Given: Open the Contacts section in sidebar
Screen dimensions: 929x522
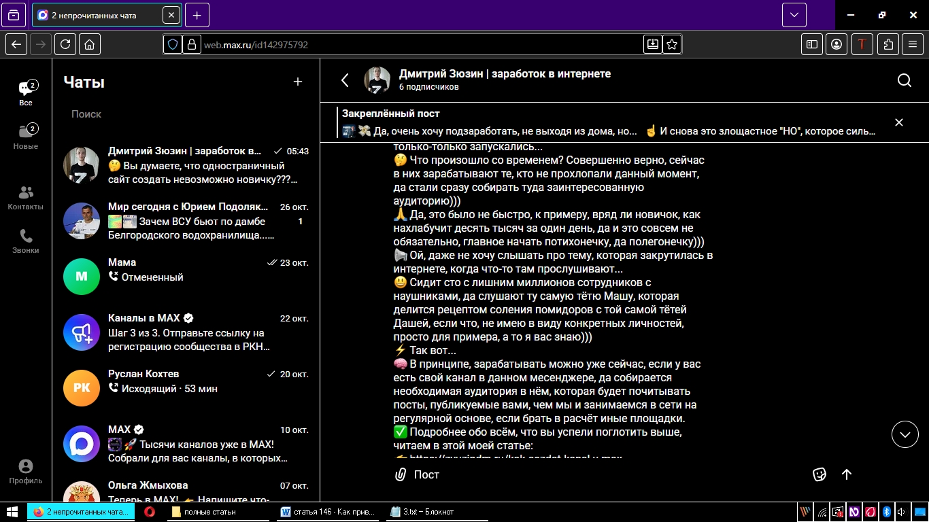Looking at the screenshot, I should pyautogui.click(x=26, y=198).
